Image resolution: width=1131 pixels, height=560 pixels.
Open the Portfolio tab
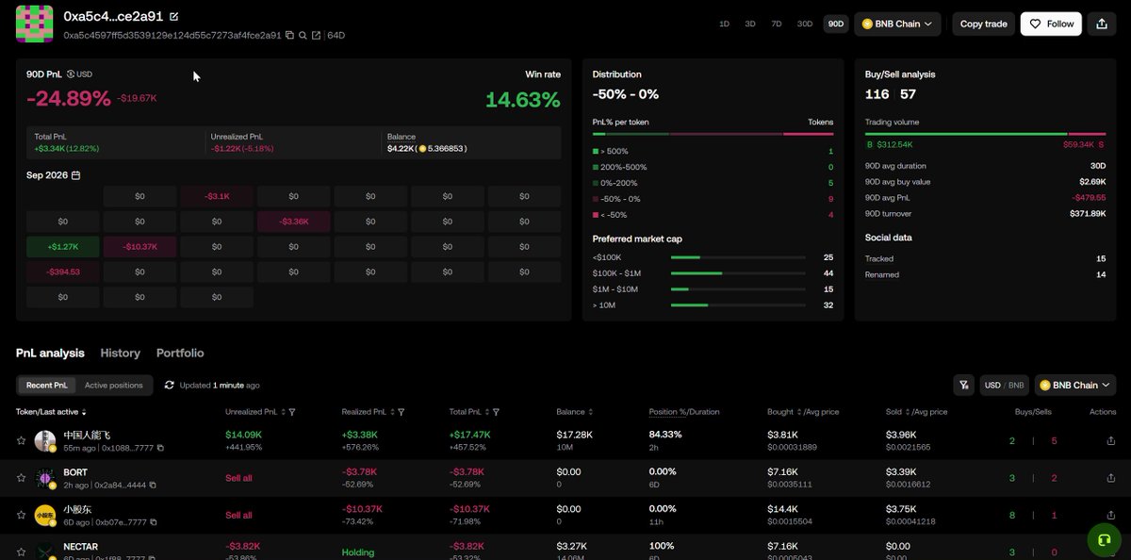point(180,353)
